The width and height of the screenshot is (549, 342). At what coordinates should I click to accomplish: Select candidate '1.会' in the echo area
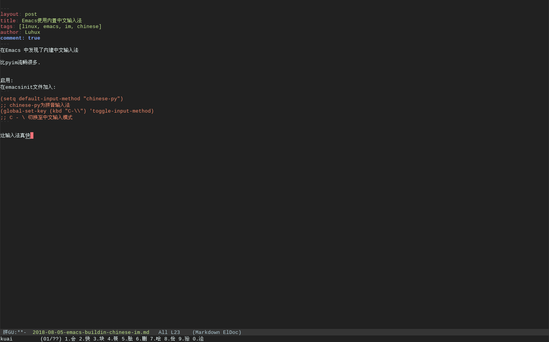(70, 339)
